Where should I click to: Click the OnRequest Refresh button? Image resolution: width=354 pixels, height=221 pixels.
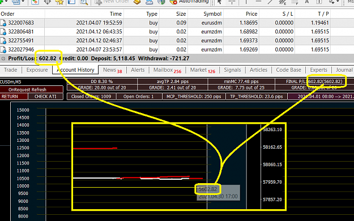click(x=32, y=90)
